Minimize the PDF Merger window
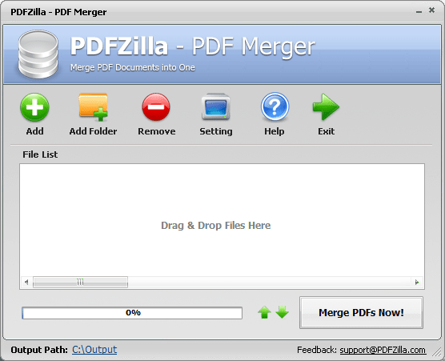This screenshot has height=361, width=445. point(419,12)
